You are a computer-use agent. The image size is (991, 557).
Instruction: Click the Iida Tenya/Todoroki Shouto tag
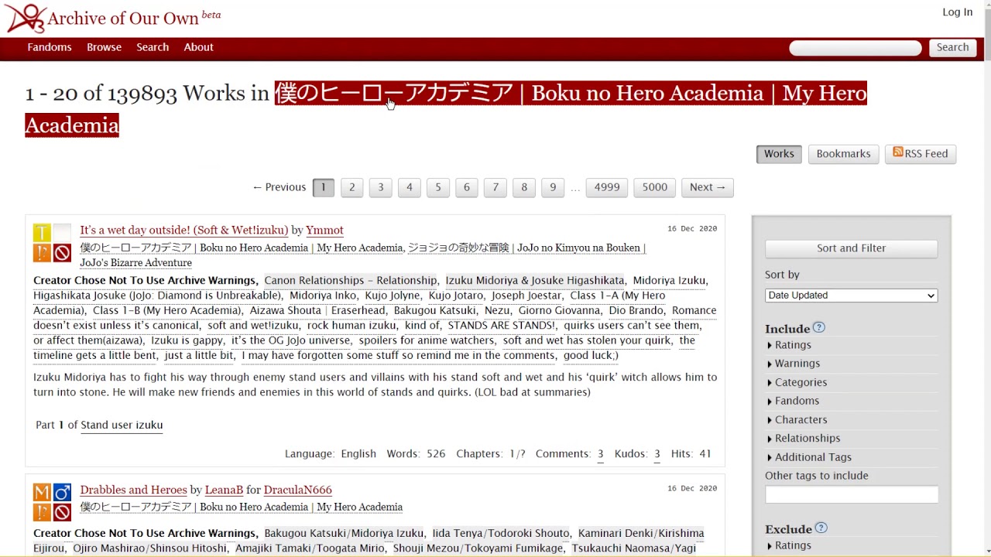click(501, 534)
